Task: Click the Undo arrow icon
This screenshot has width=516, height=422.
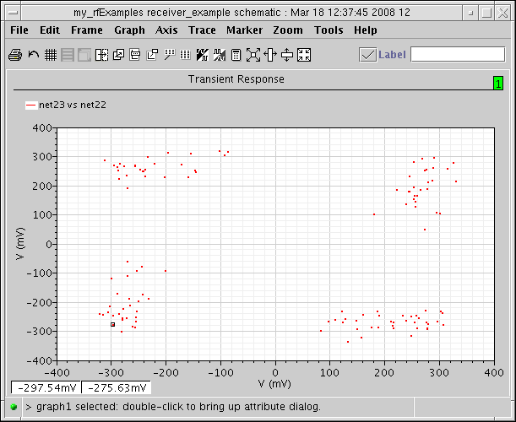Action: (33, 55)
